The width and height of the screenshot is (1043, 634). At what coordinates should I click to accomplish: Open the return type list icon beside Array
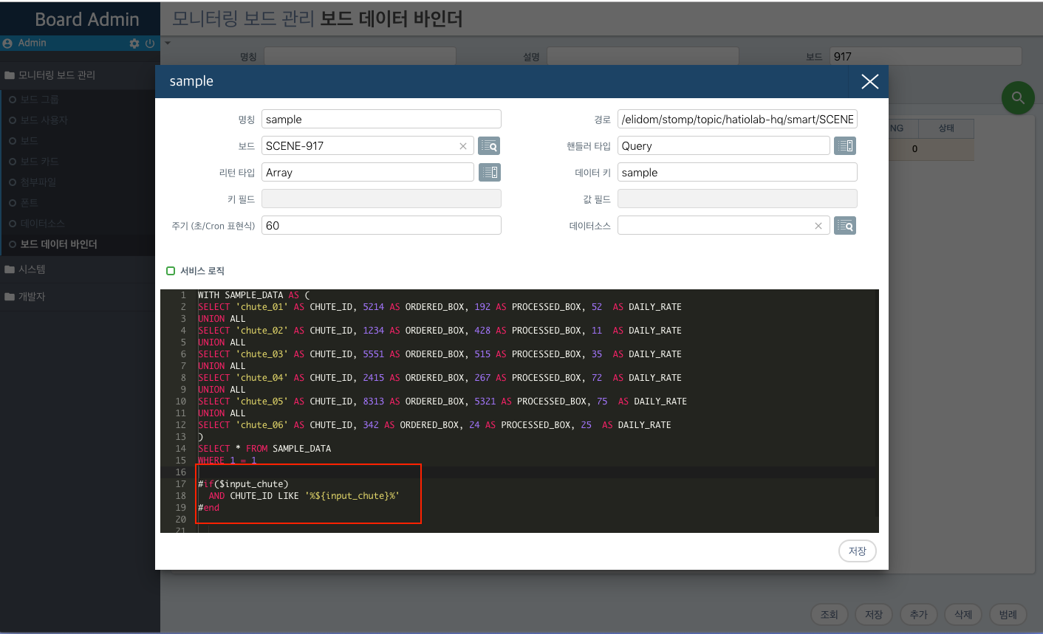point(489,173)
